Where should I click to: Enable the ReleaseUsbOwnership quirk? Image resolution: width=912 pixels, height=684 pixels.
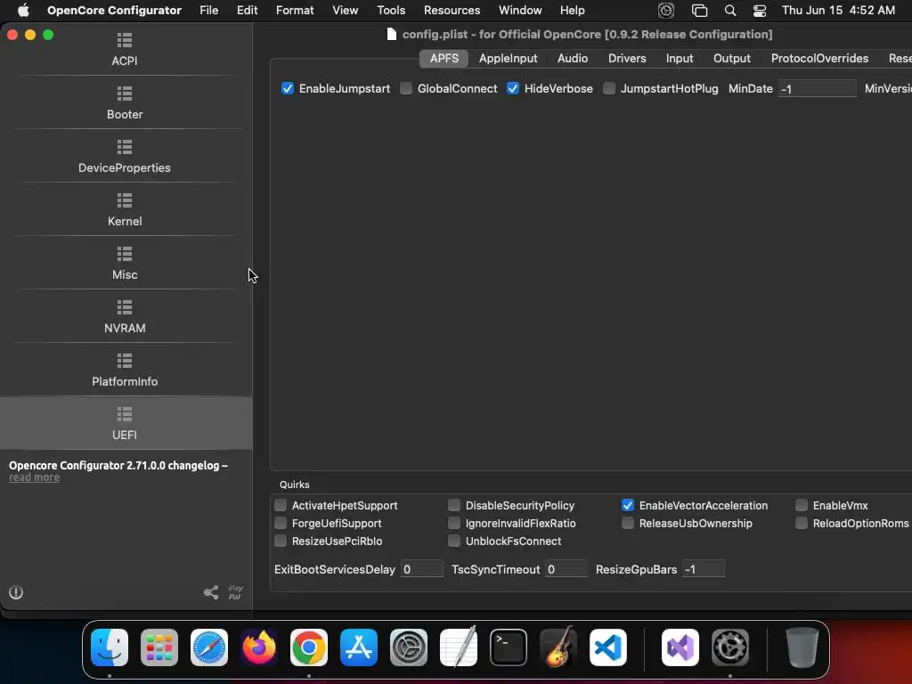tap(628, 523)
